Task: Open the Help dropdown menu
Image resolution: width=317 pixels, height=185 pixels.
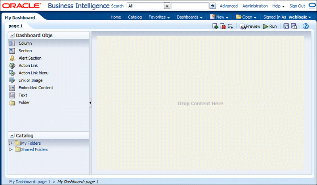Action: click(279, 6)
